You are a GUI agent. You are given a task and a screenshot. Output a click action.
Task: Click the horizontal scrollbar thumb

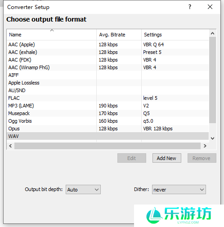108,146
